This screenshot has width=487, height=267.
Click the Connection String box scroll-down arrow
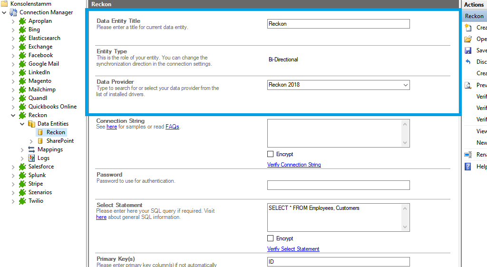(405, 143)
